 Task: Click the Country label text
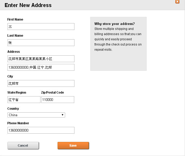pos(13,109)
